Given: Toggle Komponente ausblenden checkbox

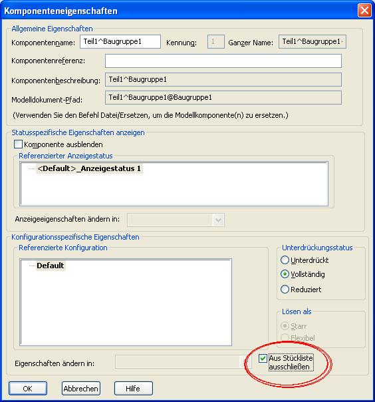Looking at the screenshot, I should point(18,144).
